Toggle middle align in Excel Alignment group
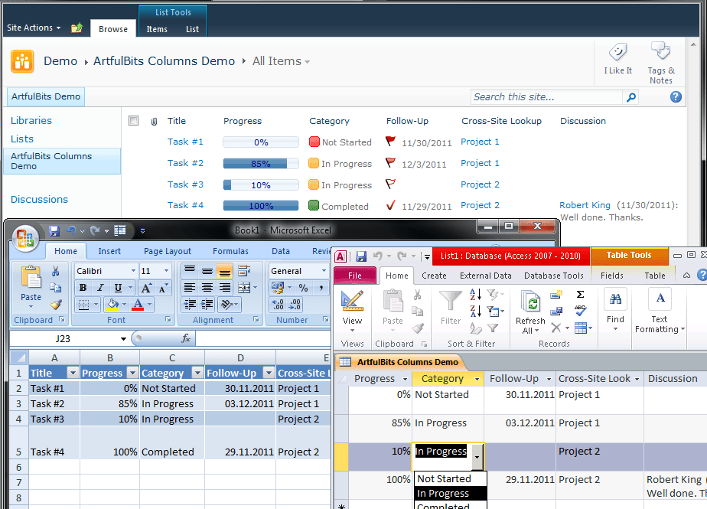 207,271
